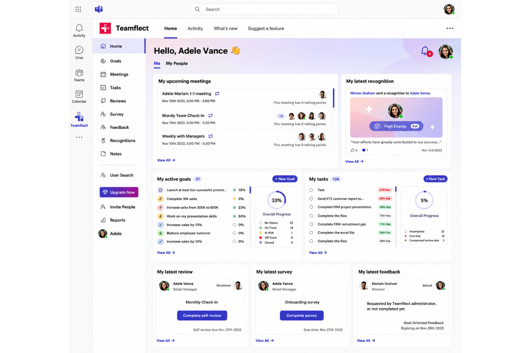Open Teams in the left rail
The image size is (530, 353).
click(79, 75)
